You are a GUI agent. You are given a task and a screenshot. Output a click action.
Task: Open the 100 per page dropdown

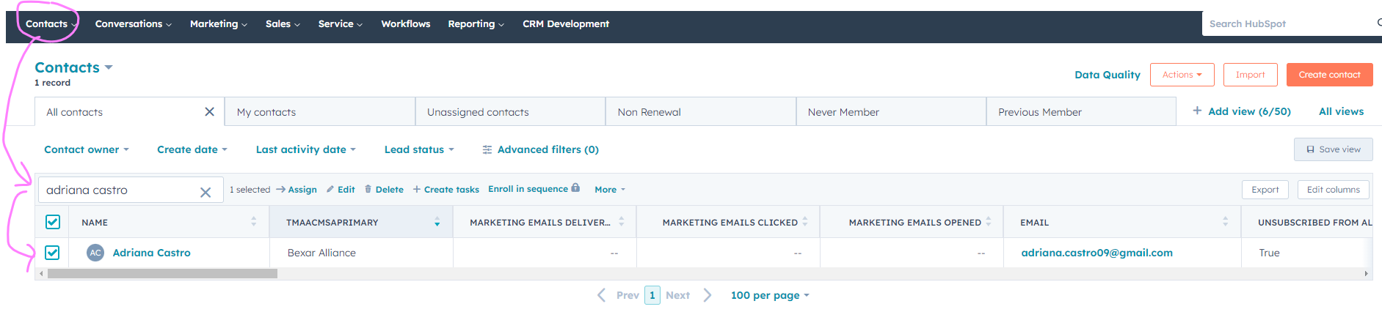click(769, 295)
